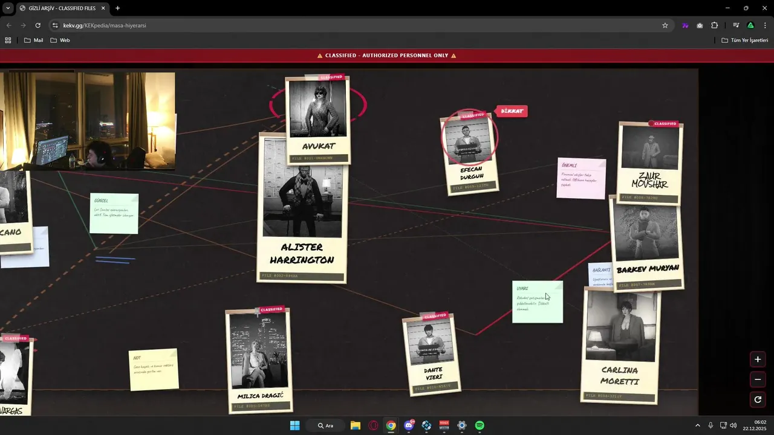Click the address bar showing kekv.gg URL
The height and width of the screenshot is (435, 774).
click(357, 25)
